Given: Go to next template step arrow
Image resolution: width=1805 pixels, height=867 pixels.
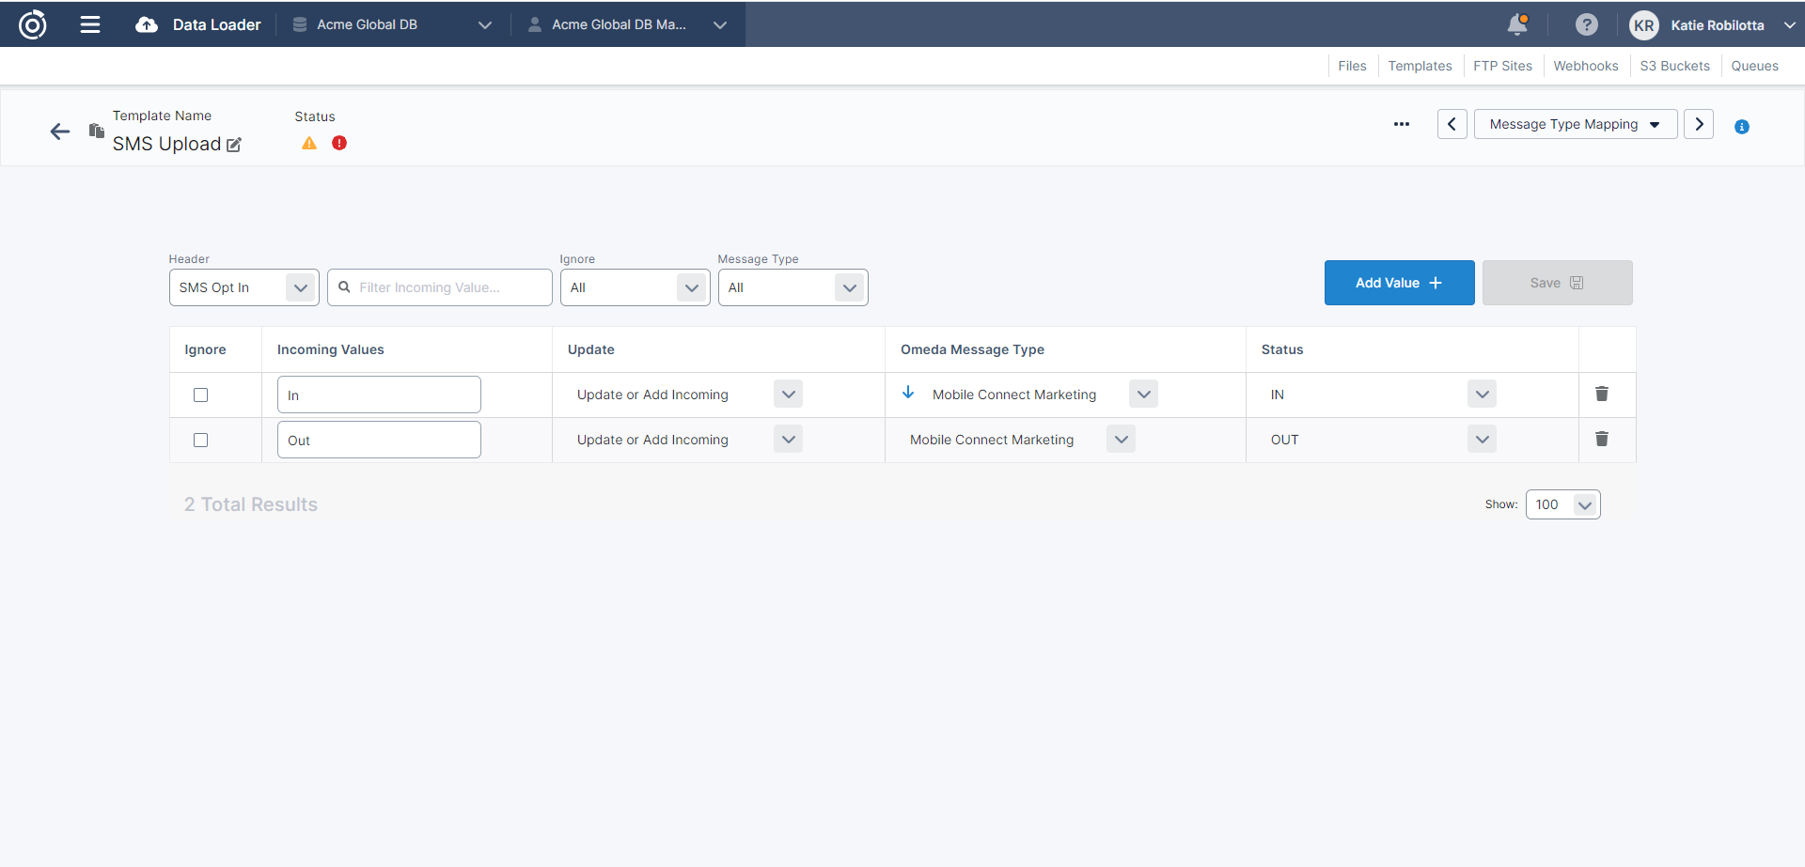Looking at the screenshot, I should (1698, 124).
